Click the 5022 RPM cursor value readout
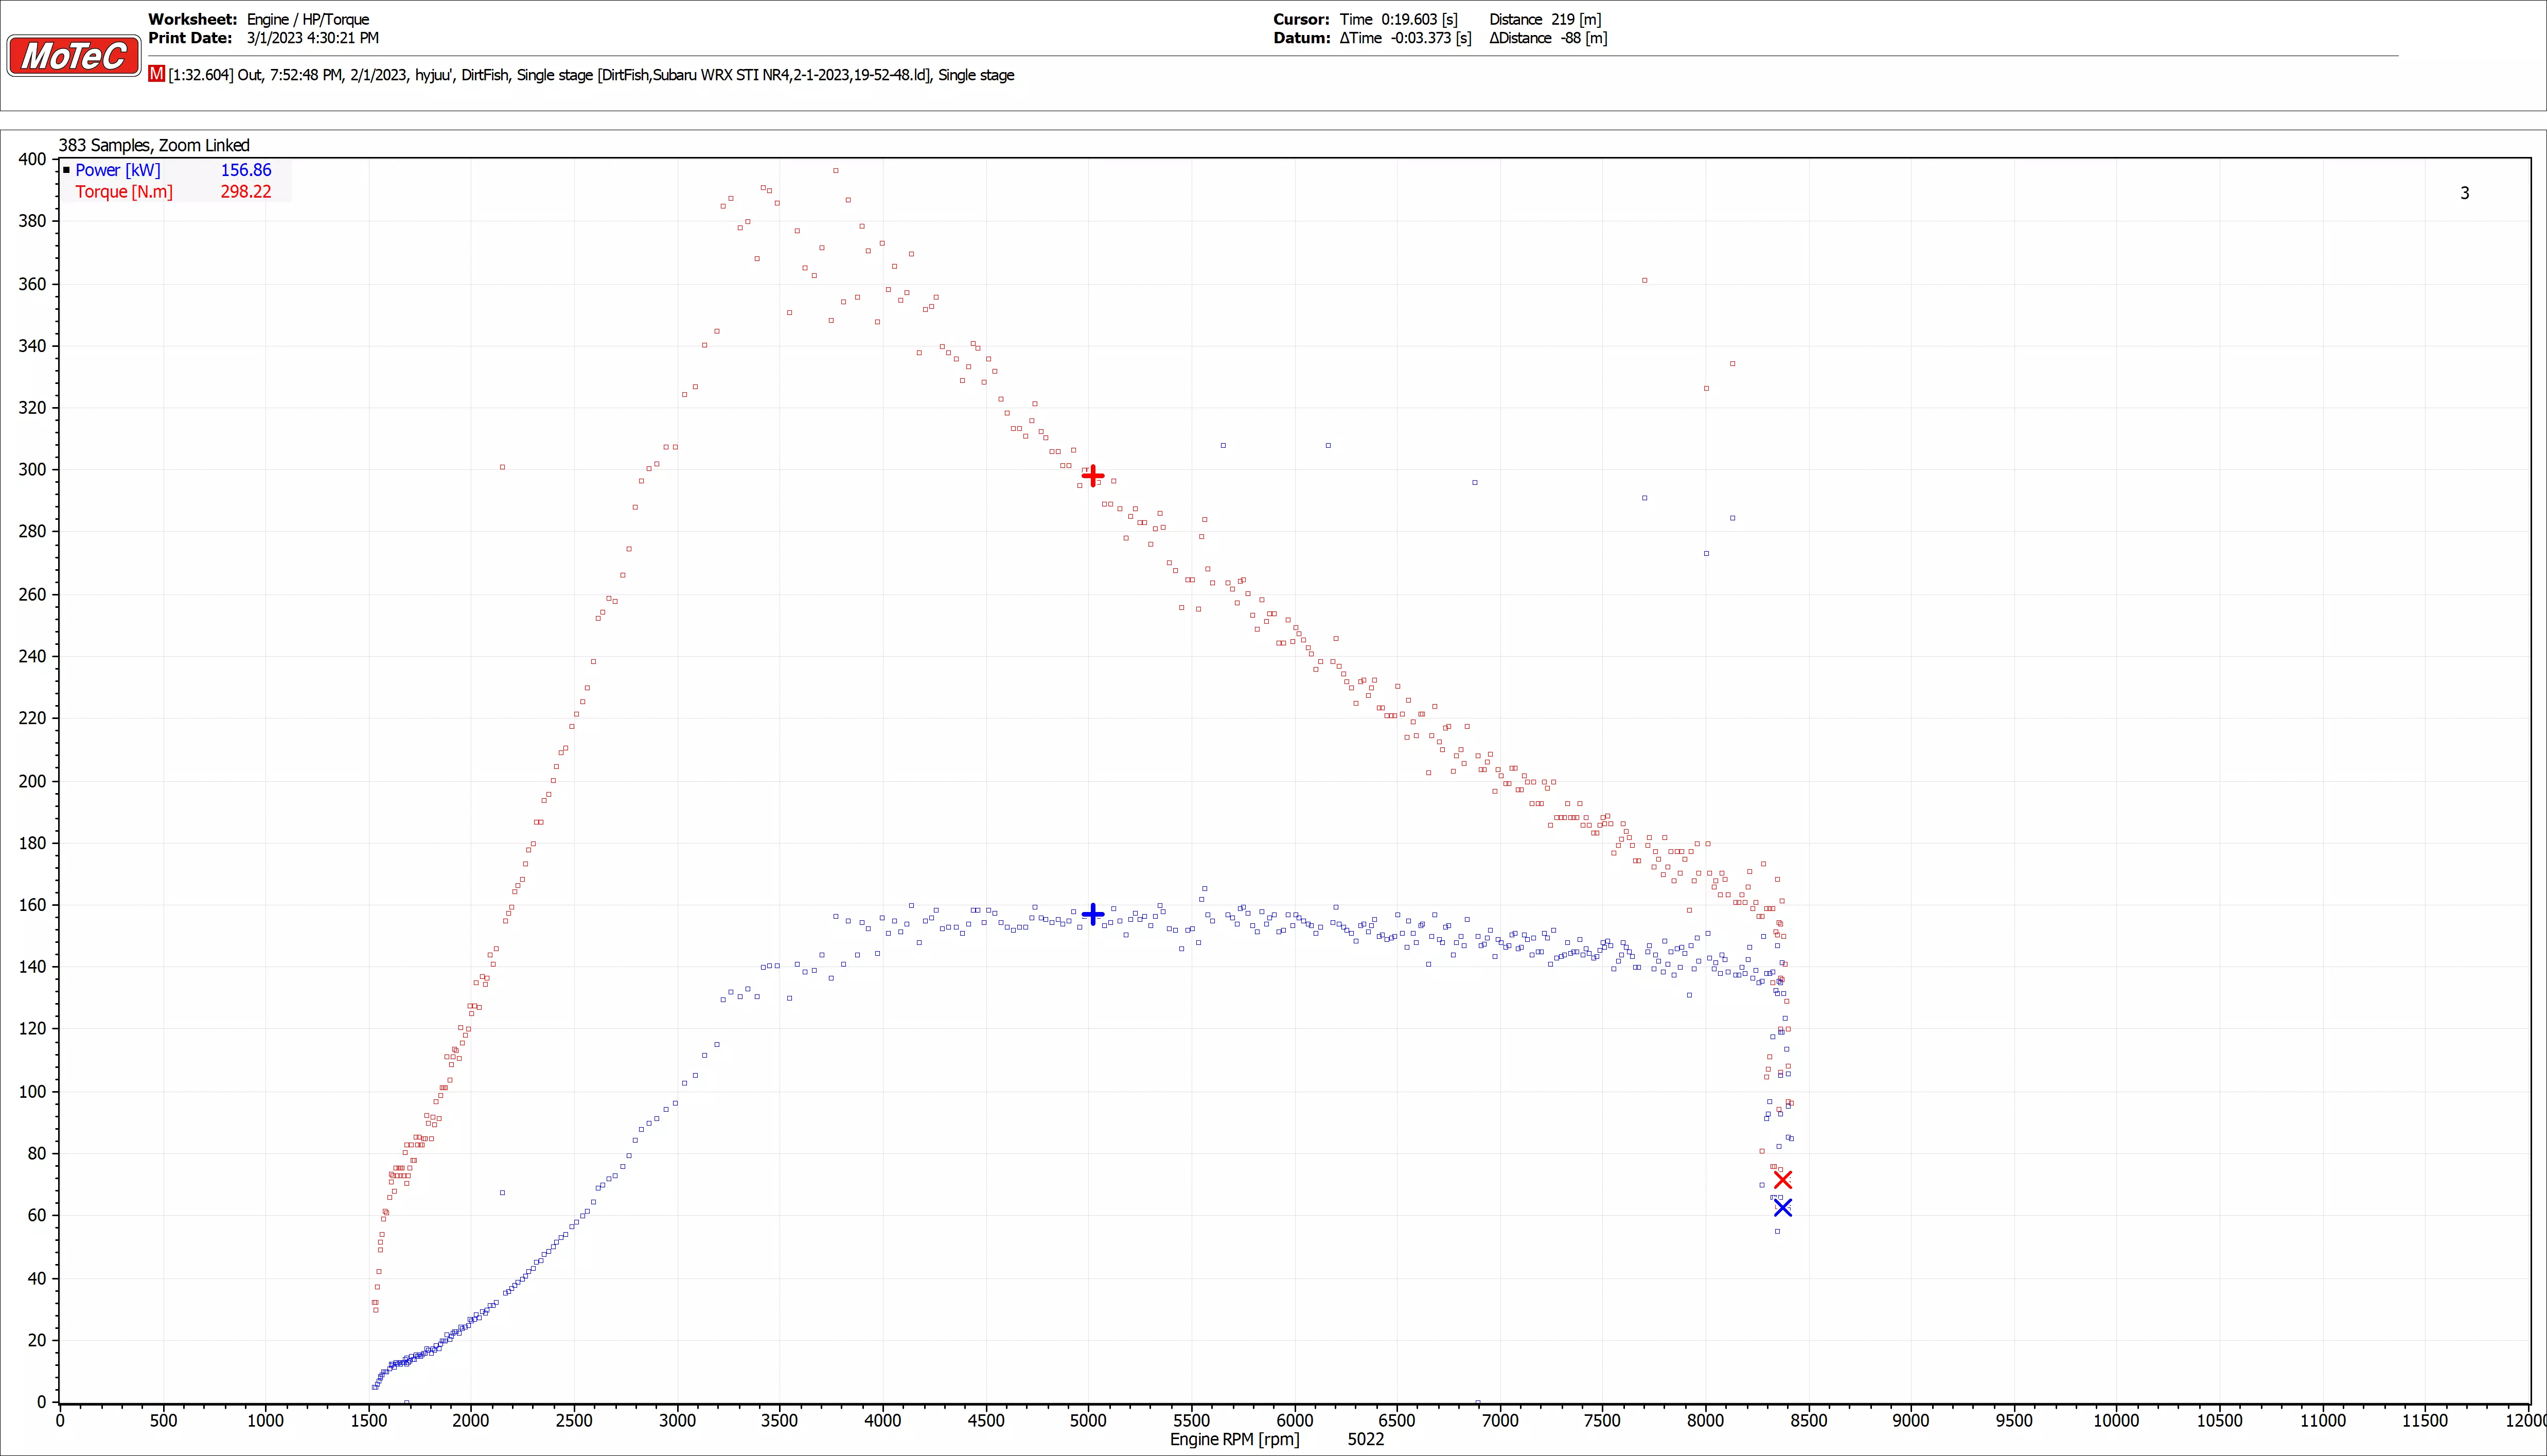 (x=1366, y=1439)
